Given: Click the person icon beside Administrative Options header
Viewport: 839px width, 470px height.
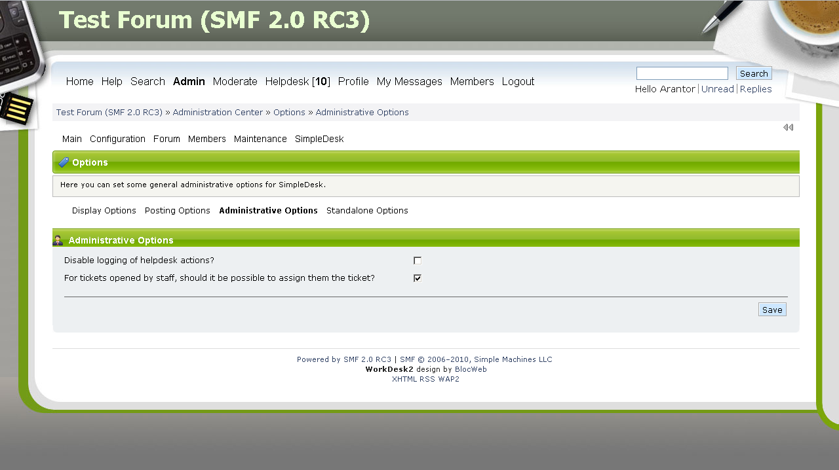Looking at the screenshot, I should pos(58,240).
